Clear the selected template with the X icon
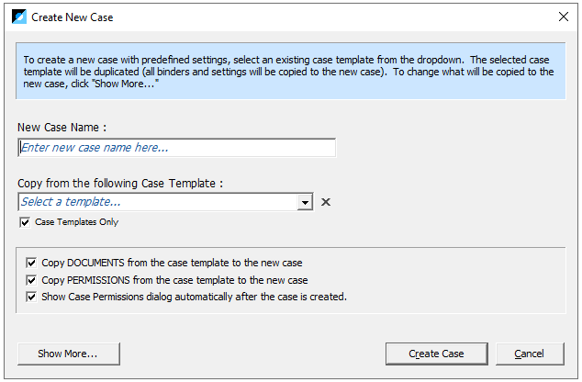 [326, 202]
